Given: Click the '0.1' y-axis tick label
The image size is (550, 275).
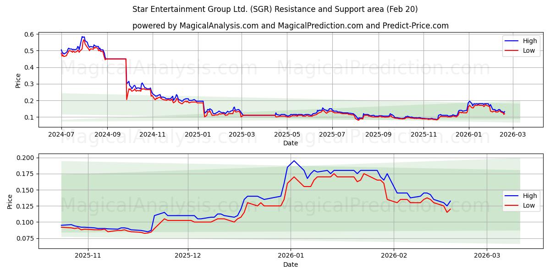Looking at the screenshot, I should tap(29, 117).
